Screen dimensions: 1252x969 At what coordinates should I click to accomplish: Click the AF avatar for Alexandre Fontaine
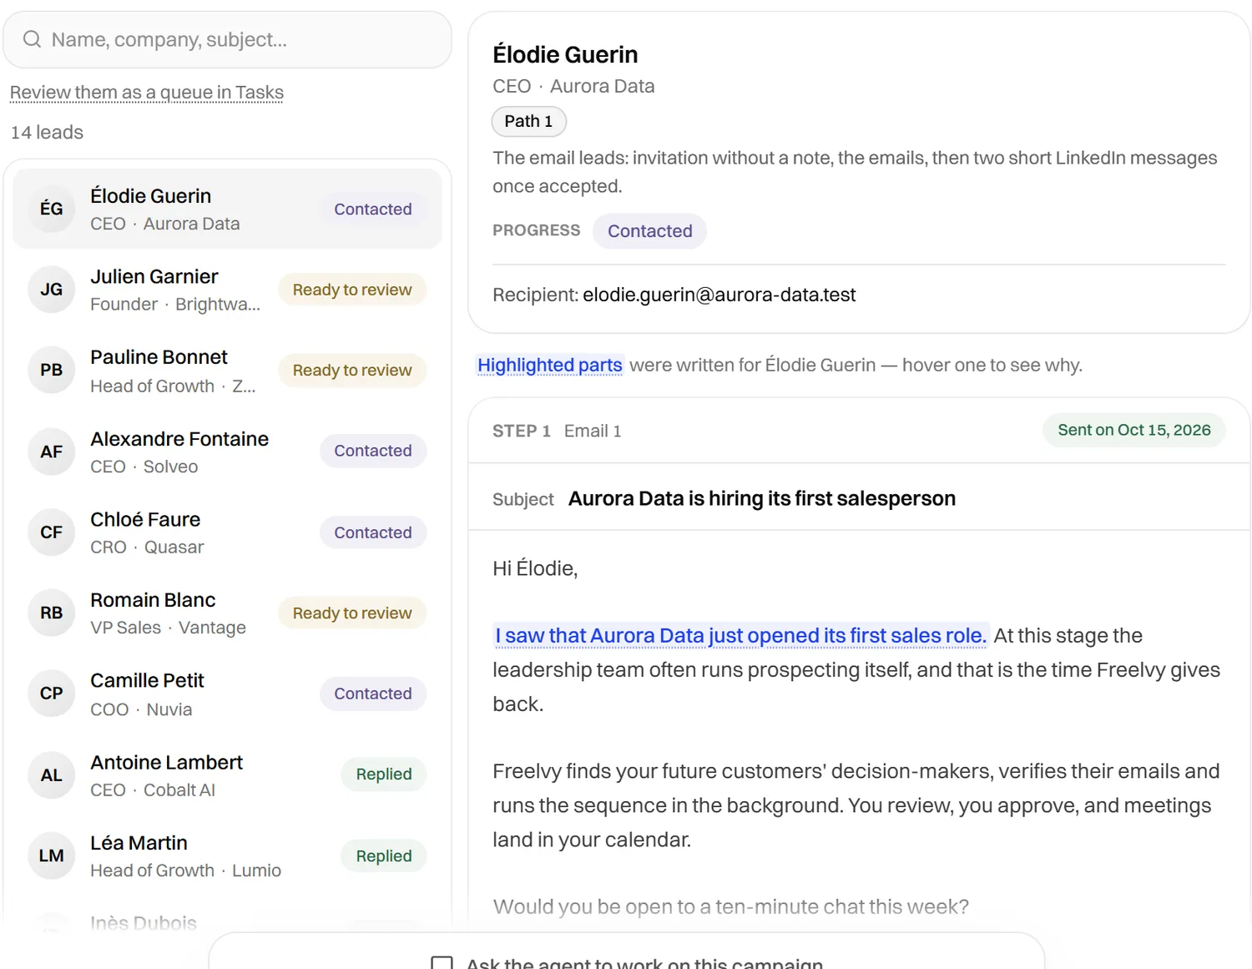pyautogui.click(x=52, y=452)
